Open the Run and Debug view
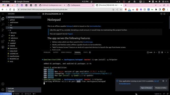Screen dimensions: 170x95 click(x=3, y=36)
